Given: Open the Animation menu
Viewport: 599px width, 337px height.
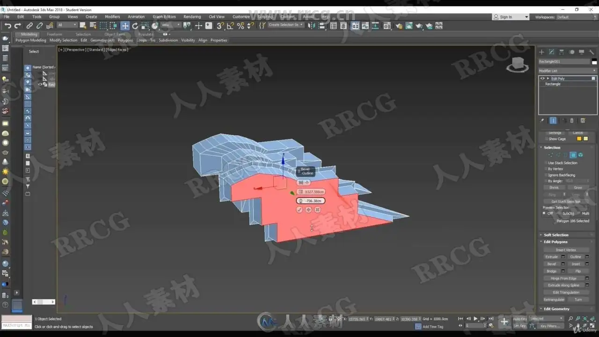Looking at the screenshot, I should point(136,17).
